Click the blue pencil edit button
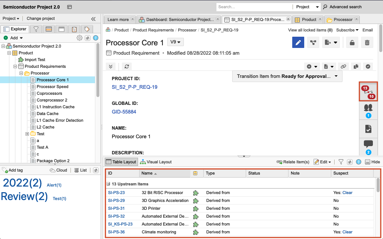Viewport: 383px width, 239px height. click(298, 42)
